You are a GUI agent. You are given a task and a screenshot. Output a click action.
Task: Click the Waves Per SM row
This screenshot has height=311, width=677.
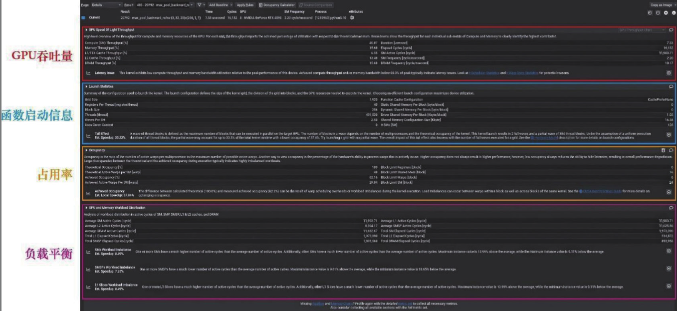230,120
